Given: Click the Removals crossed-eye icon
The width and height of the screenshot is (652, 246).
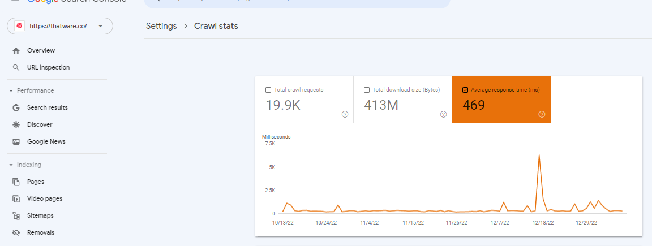Looking at the screenshot, I should coord(16,232).
